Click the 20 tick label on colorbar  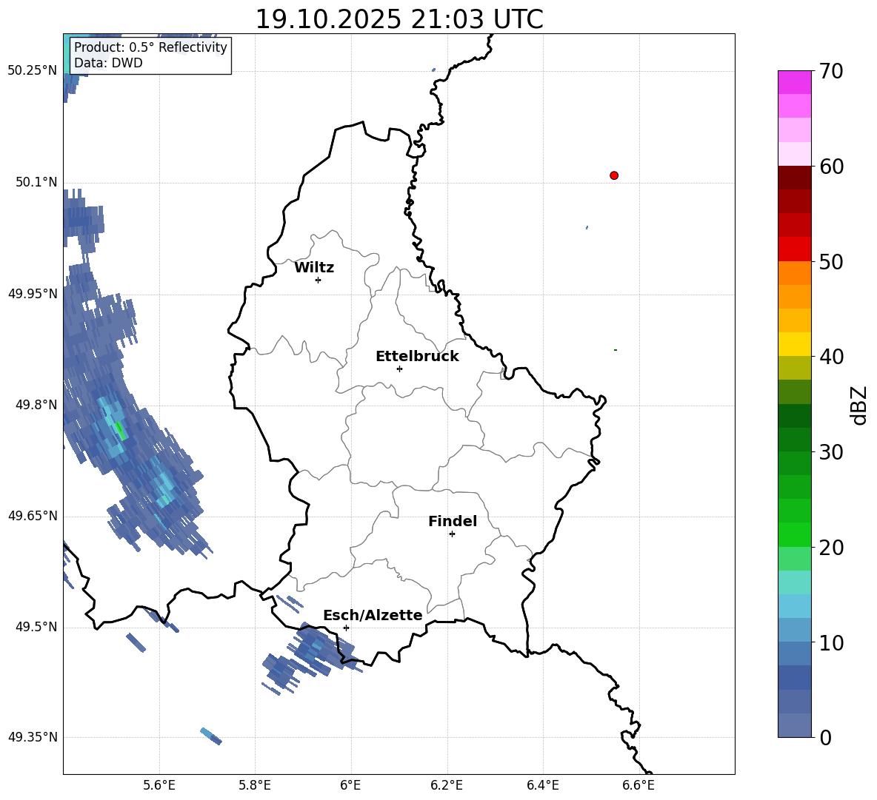pos(831,548)
